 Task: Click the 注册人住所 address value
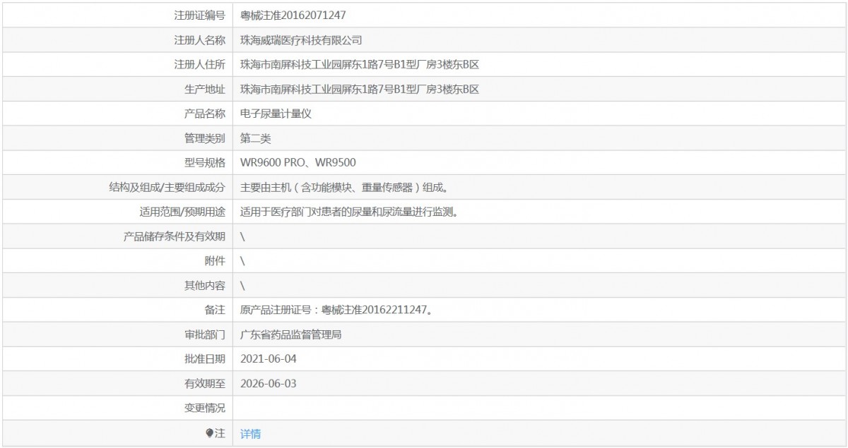tap(360, 65)
